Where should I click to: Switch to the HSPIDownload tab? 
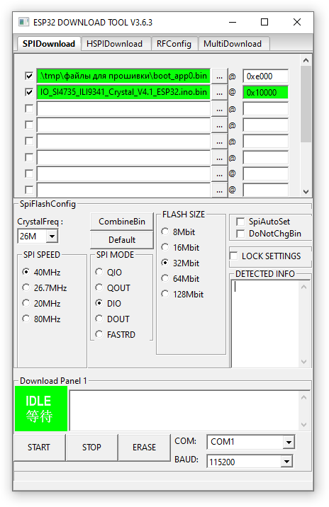[115, 44]
